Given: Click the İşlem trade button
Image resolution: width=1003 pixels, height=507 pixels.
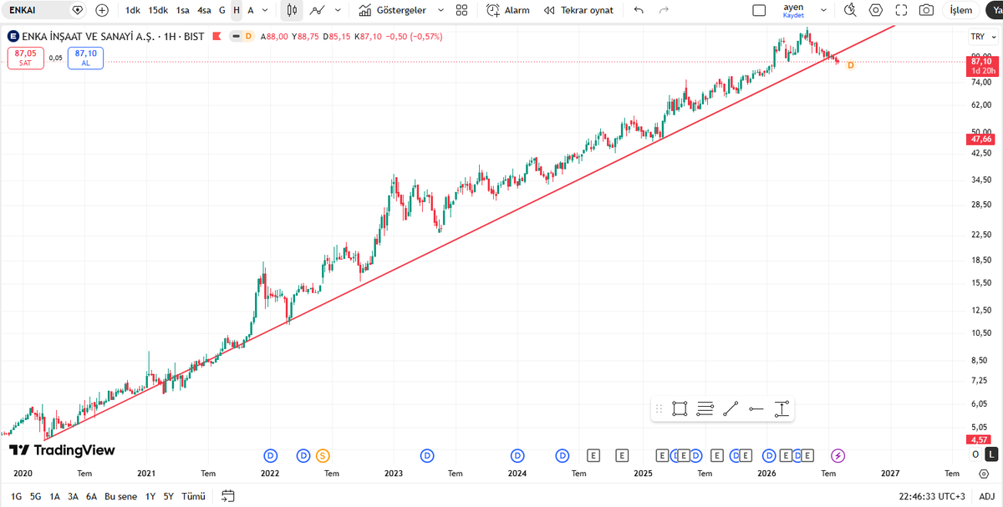Looking at the screenshot, I should (x=961, y=10).
